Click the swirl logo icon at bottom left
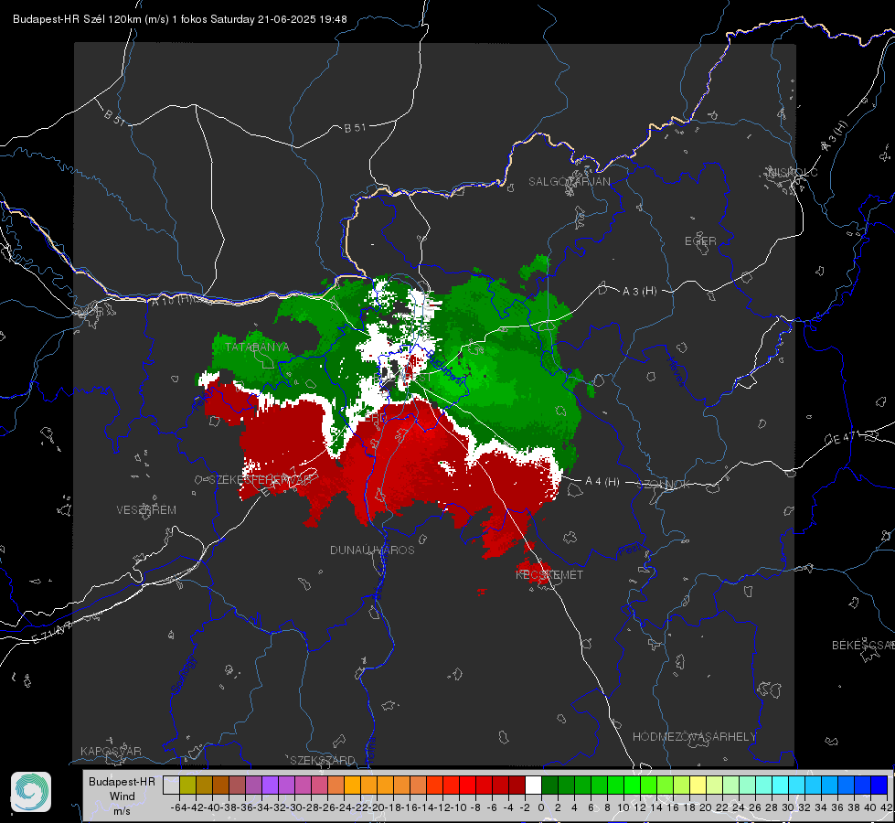The width and height of the screenshot is (895, 823). (x=31, y=792)
